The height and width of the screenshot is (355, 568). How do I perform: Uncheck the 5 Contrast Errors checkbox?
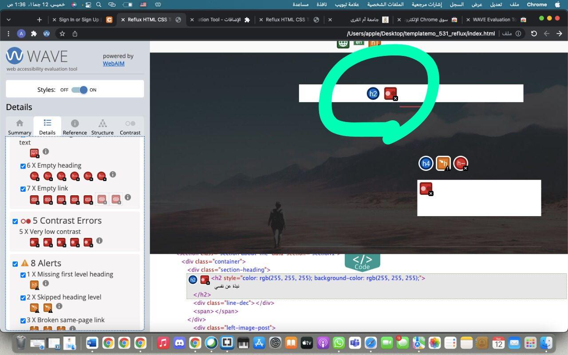tap(15, 221)
